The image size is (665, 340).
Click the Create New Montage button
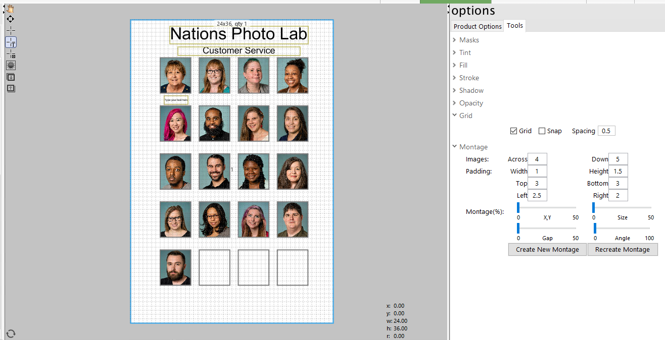[x=547, y=249]
